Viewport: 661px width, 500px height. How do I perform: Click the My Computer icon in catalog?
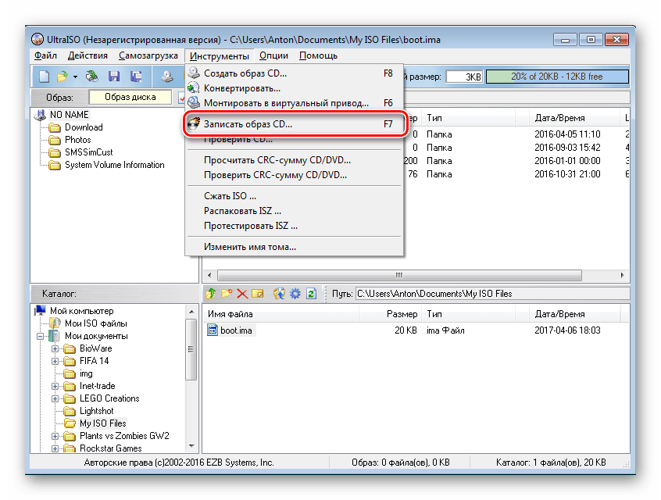click(x=41, y=311)
